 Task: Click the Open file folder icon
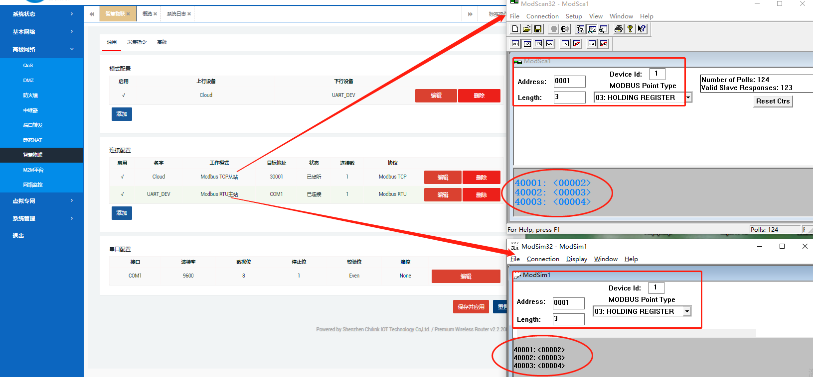(x=526, y=29)
